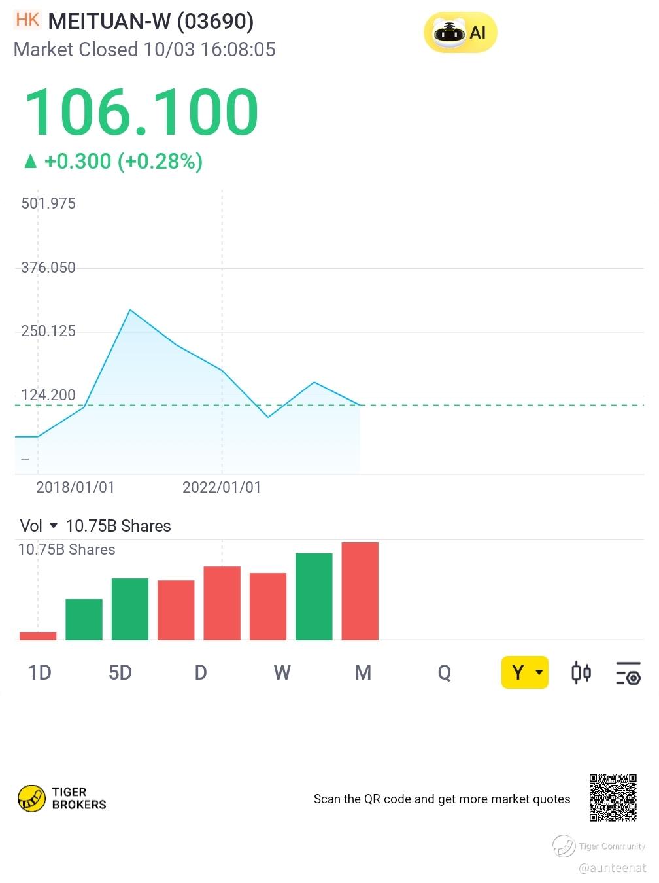Tap the tallest red volume bar
659x883 pixels.
(360, 591)
